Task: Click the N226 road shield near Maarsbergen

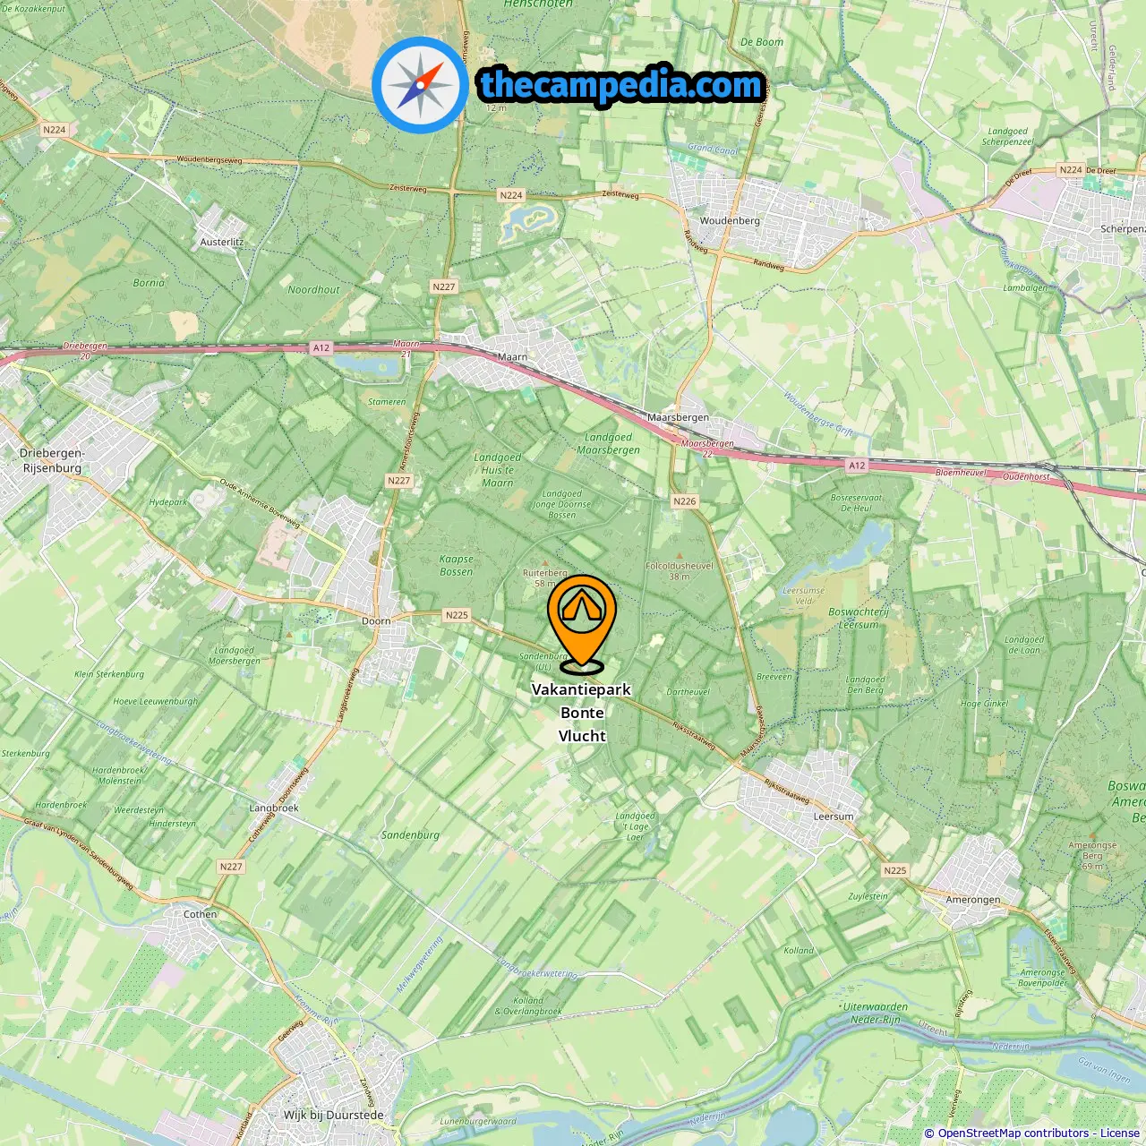Action: pyautogui.click(x=684, y=501)
